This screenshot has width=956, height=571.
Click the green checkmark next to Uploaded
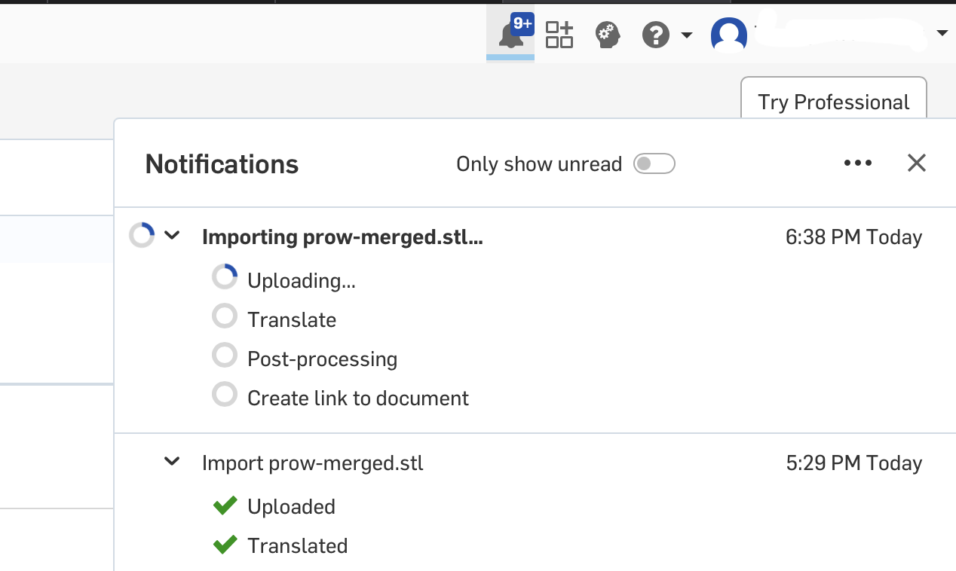click(225, 506)
